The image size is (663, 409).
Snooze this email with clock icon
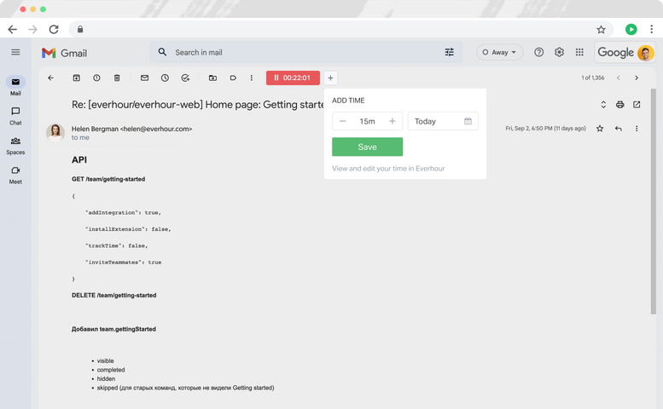click(165, 78)
